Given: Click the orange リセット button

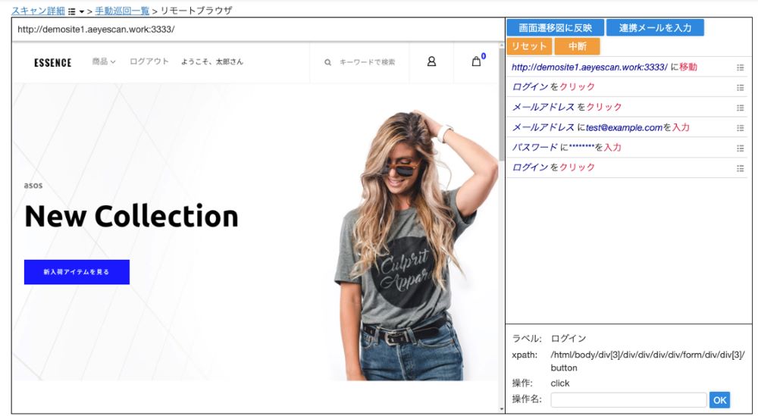Looking at the screenshot, I should coord(529,46).
